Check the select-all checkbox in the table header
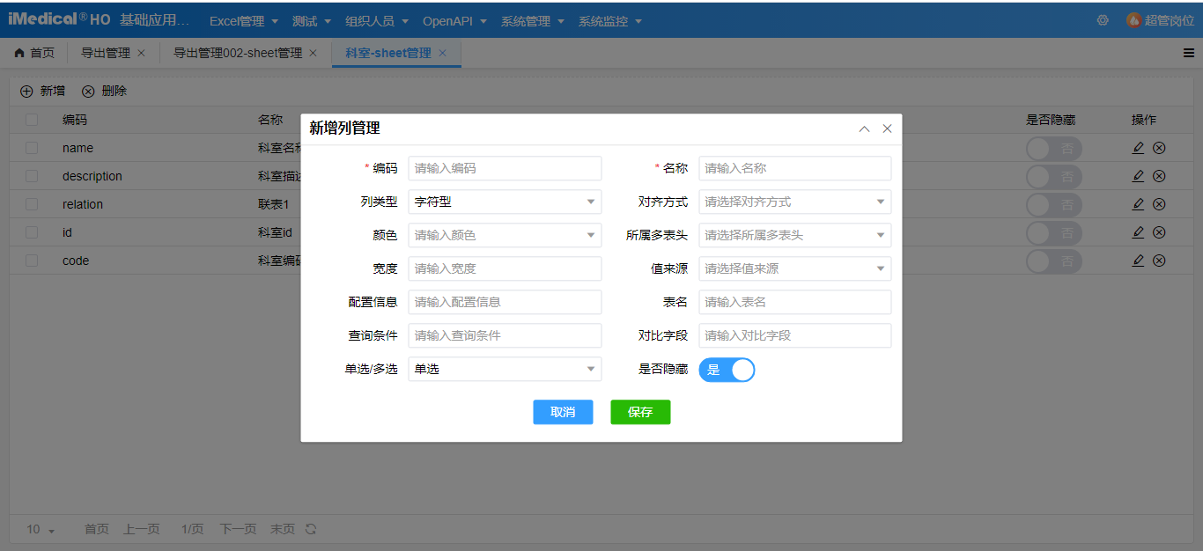Viewport: 1203px width, 551px height. [31, 119]
